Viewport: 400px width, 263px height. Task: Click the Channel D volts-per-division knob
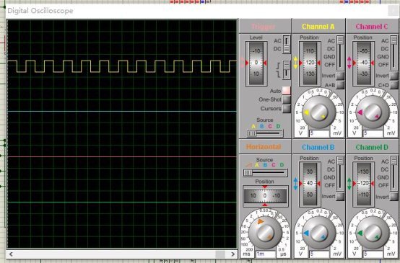coord(373,233)
